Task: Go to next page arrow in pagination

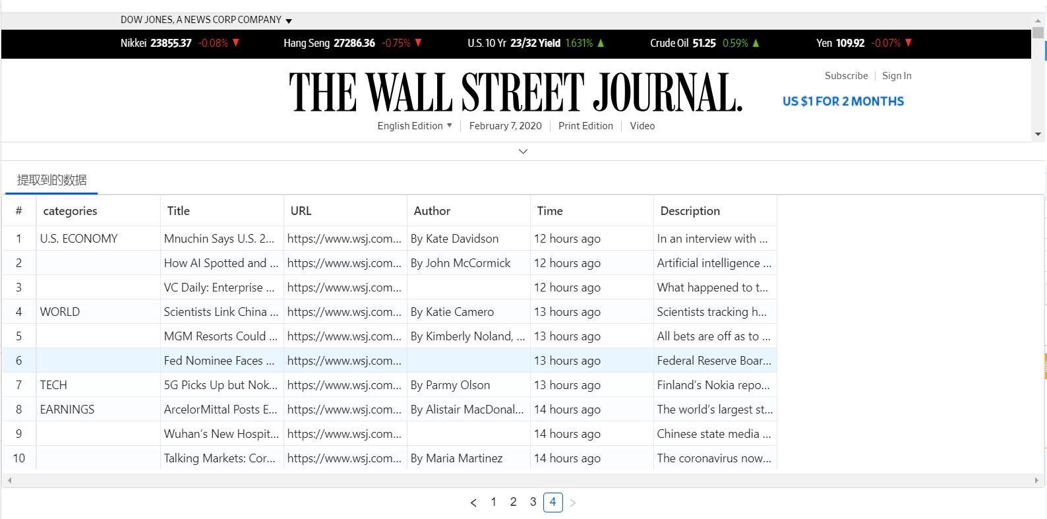Action: tap(572, 503)
